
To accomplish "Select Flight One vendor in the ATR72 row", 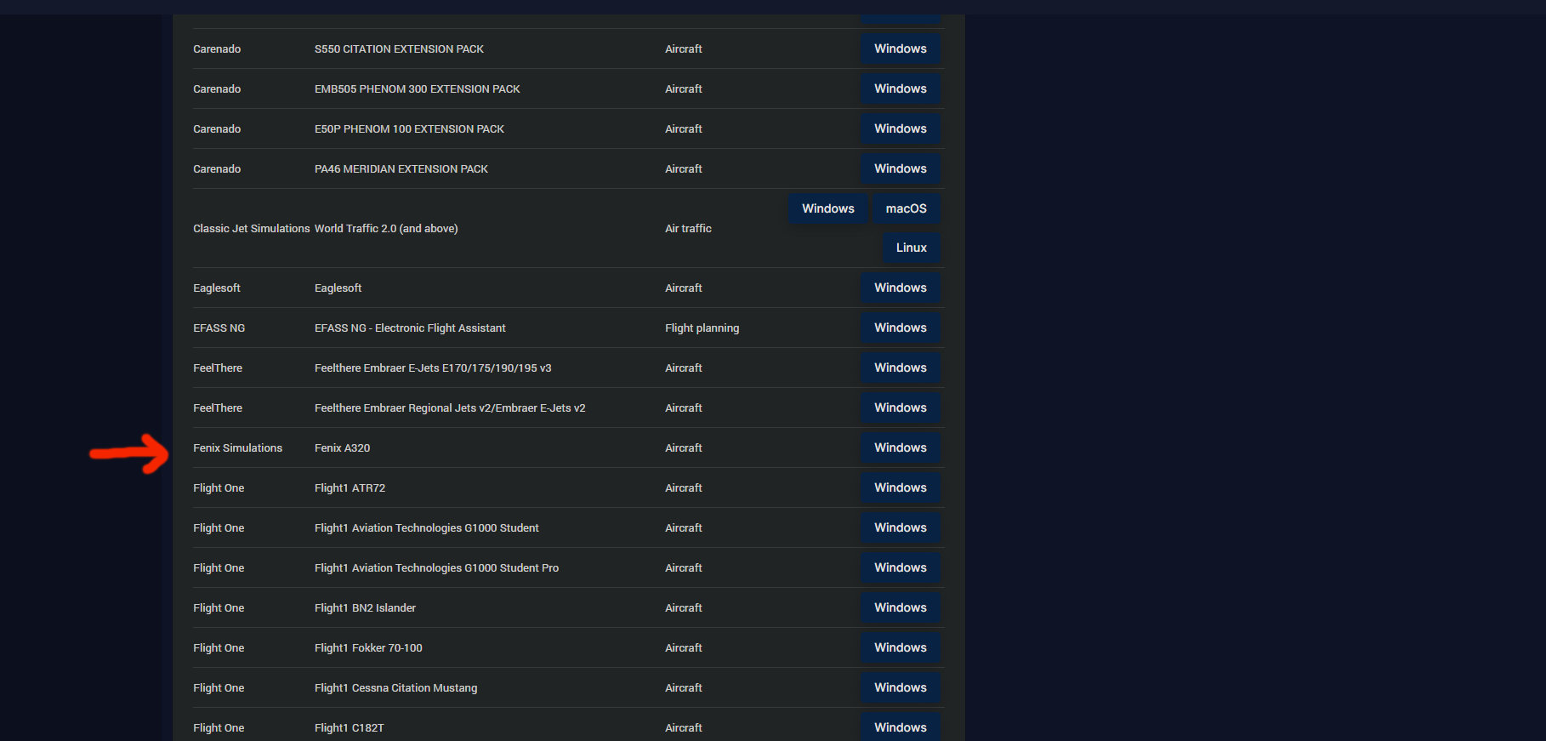I will [219, 488].
